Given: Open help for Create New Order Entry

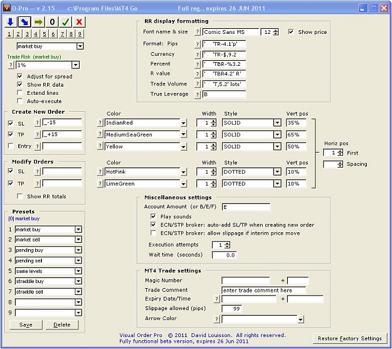Looking at the screenshot, I should point(37,146).
